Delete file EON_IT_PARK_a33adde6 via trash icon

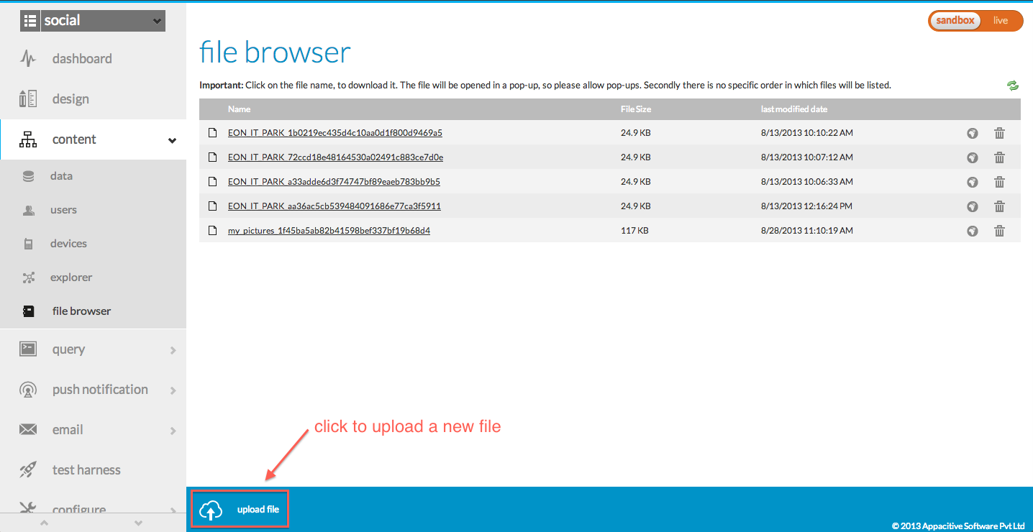[999, 182]
